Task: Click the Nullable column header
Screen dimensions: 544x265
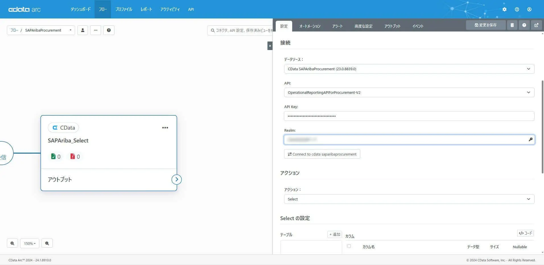Action: pos(520,247)
